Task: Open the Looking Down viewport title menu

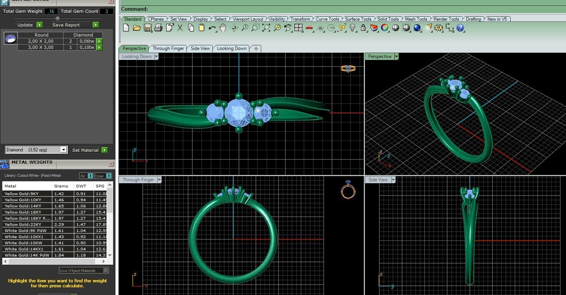Action: (156, 56)
